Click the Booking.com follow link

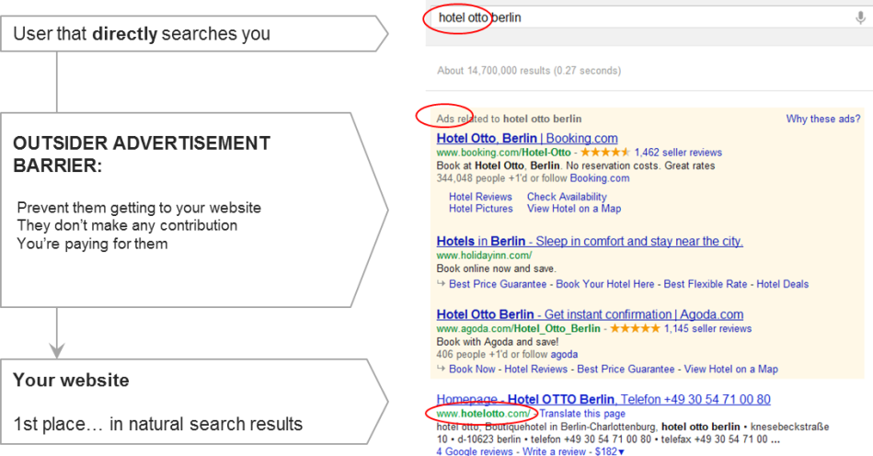click(x=600, y=178)
